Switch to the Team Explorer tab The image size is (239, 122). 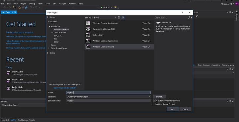coord(203,65)
